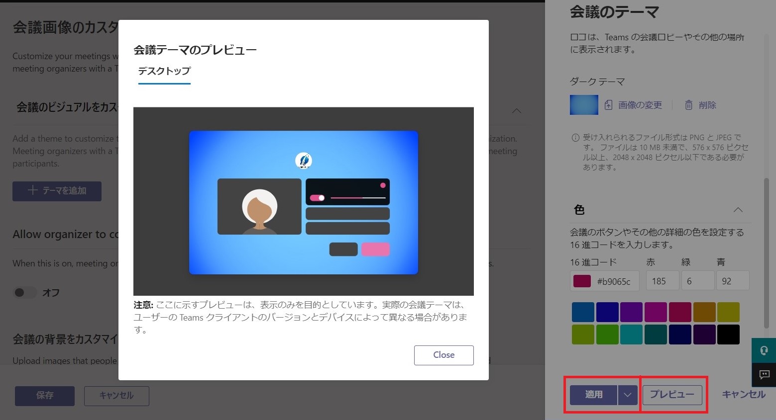Click the upload icon next to 画像の変更

(608, 105)
